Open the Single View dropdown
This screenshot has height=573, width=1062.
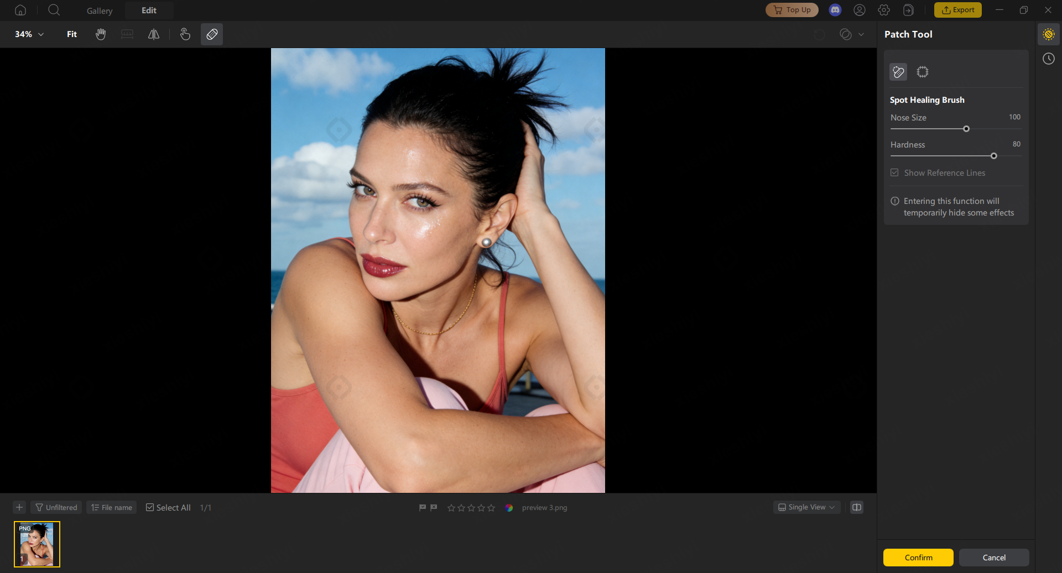[x=807, y=507]
